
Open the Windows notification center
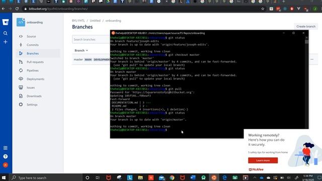click(319, 177)
